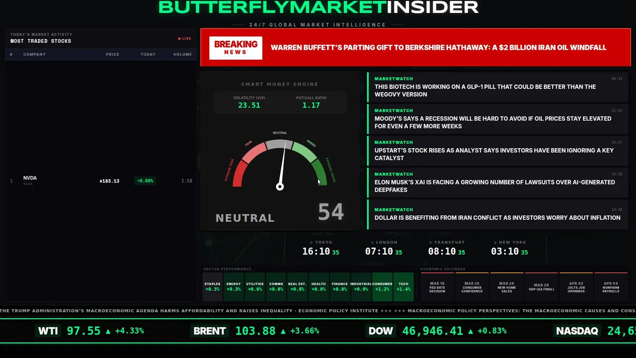Viewport: 636px width, 358px height.
Task: Select the Health sector tile
Action: (318, 287)
